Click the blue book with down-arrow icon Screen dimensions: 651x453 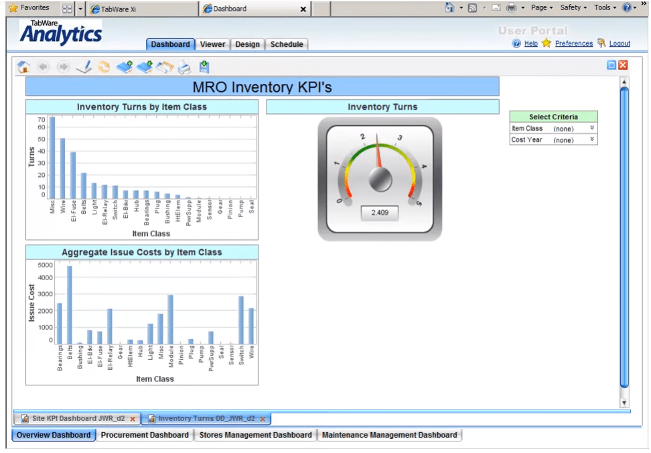tap(145, 67)
